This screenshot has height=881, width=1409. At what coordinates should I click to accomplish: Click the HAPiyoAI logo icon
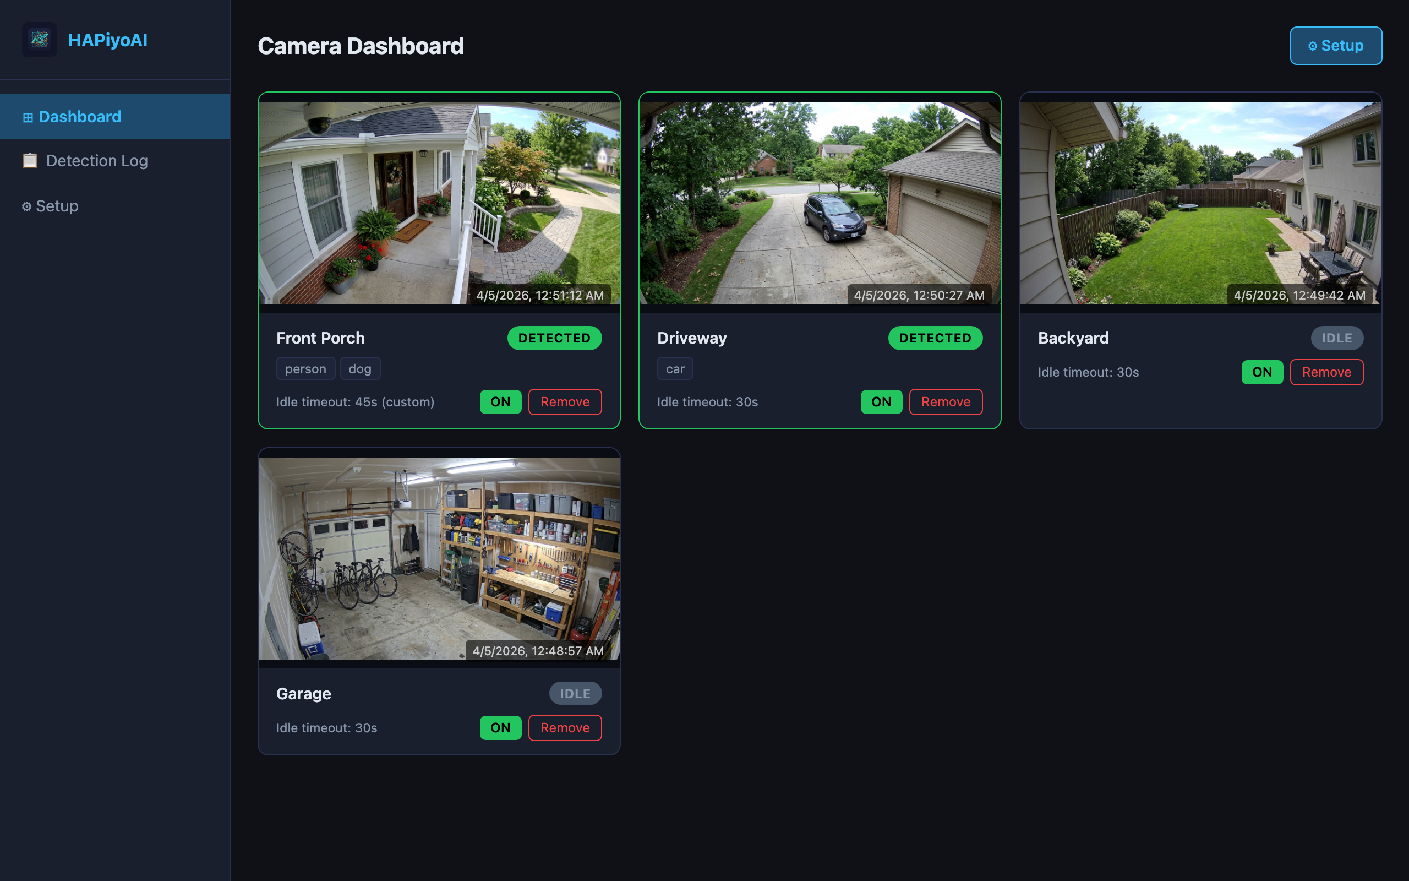click(39, 40)
